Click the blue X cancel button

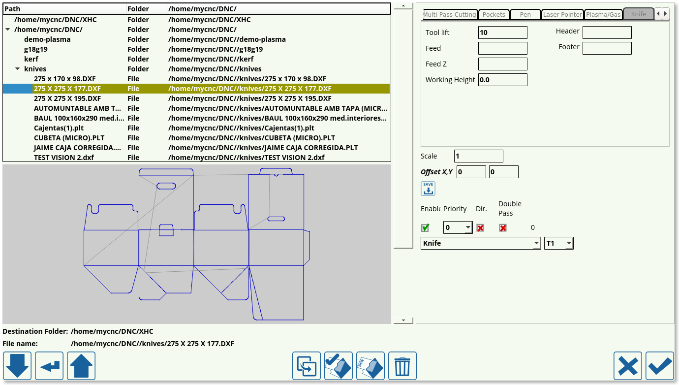pyautogui.click(x=628, y=366)
